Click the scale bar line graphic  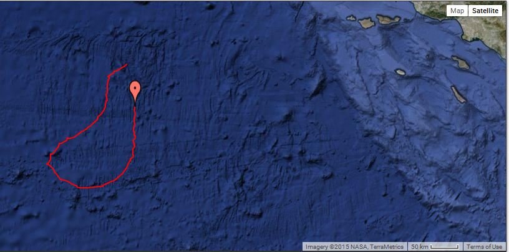445,247
